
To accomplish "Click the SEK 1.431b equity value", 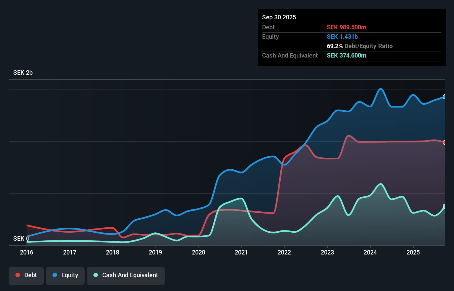I will pyautogui.click(x=342, y=37).
